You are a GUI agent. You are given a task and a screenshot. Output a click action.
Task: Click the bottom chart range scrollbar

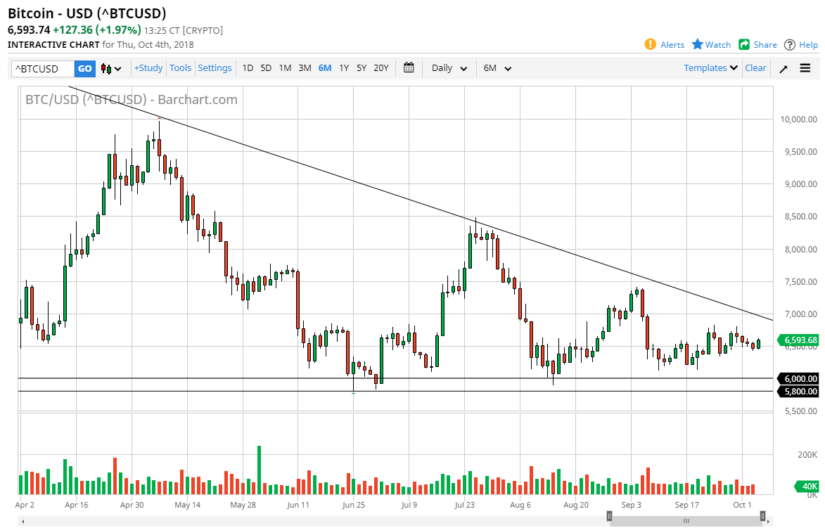[x=686, y=521]
